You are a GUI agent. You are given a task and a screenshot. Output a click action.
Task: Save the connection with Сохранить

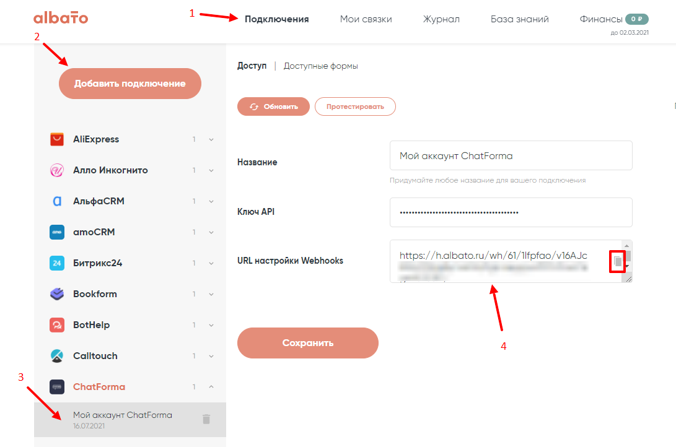(307, 342)
